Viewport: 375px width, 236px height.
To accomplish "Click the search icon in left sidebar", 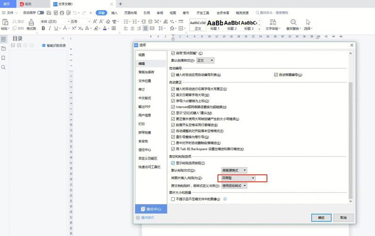I will coord(3,67).
